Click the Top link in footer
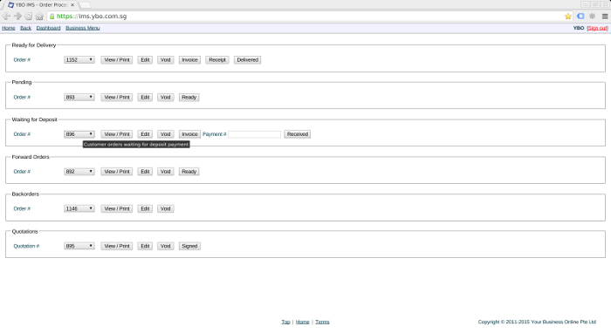Viewport: 611px width, 333px height. (285, 322)
